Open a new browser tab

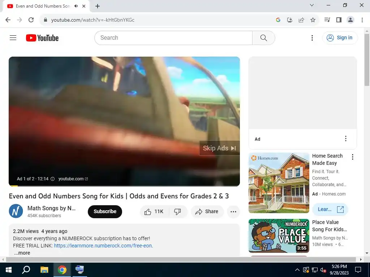click(98, 6)
